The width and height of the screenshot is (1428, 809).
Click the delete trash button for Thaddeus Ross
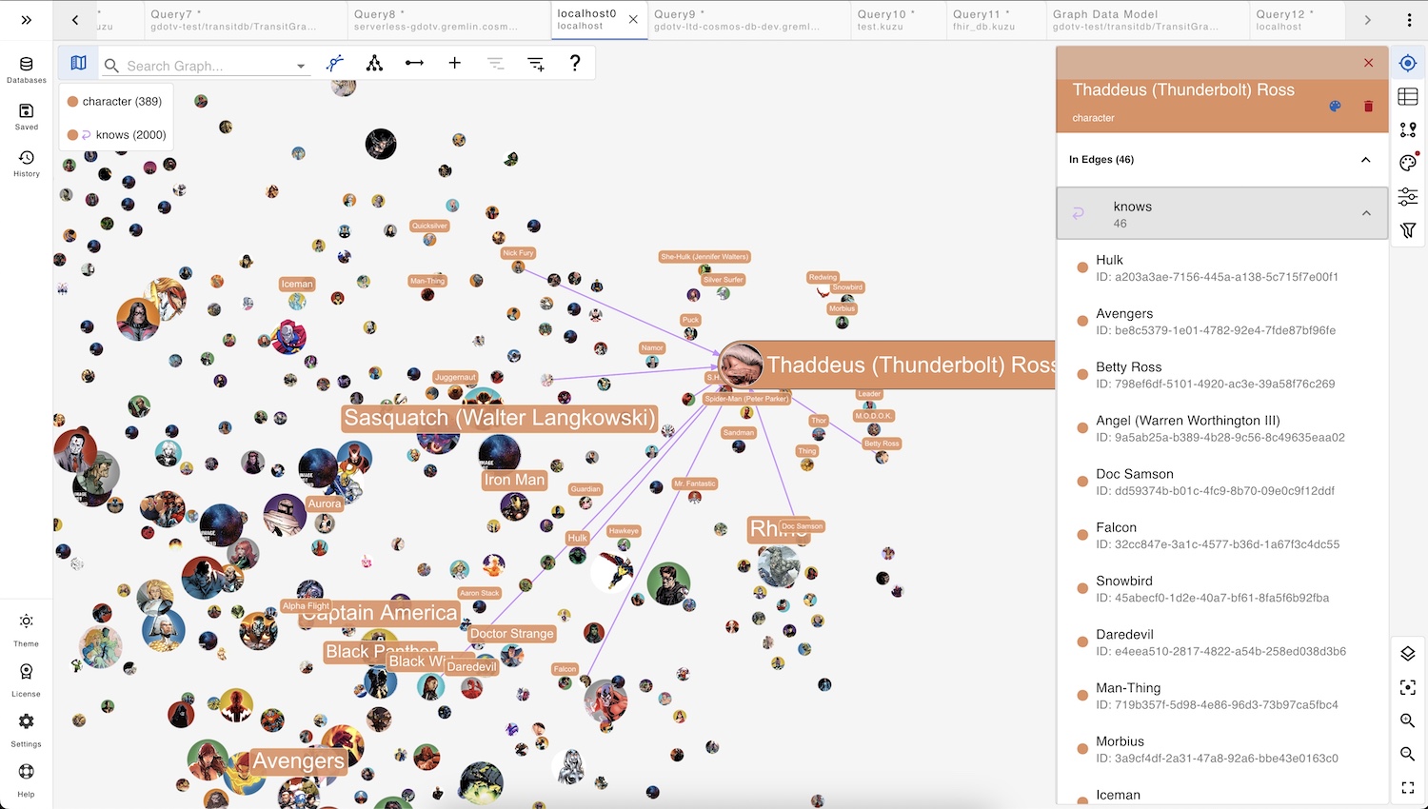[1369, 107]
